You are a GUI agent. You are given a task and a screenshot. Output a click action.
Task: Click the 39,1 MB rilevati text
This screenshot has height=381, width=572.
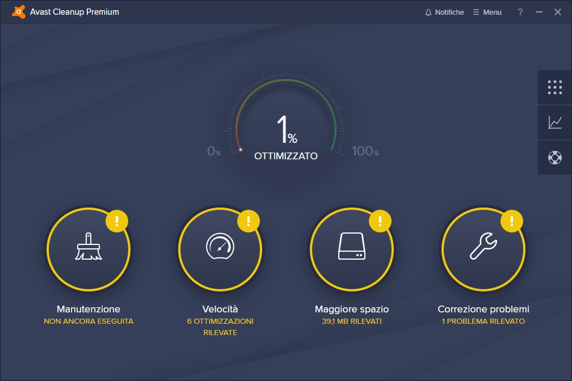(x=352, y=321)
